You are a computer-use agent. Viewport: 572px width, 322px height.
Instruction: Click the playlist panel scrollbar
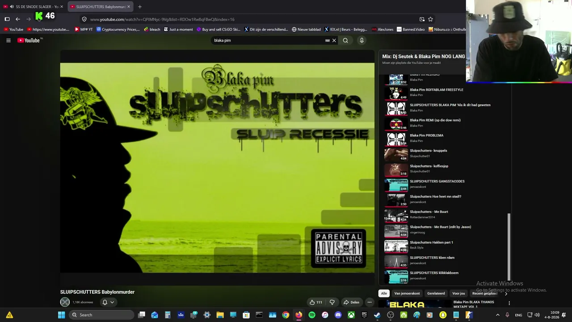pos(509,247)
